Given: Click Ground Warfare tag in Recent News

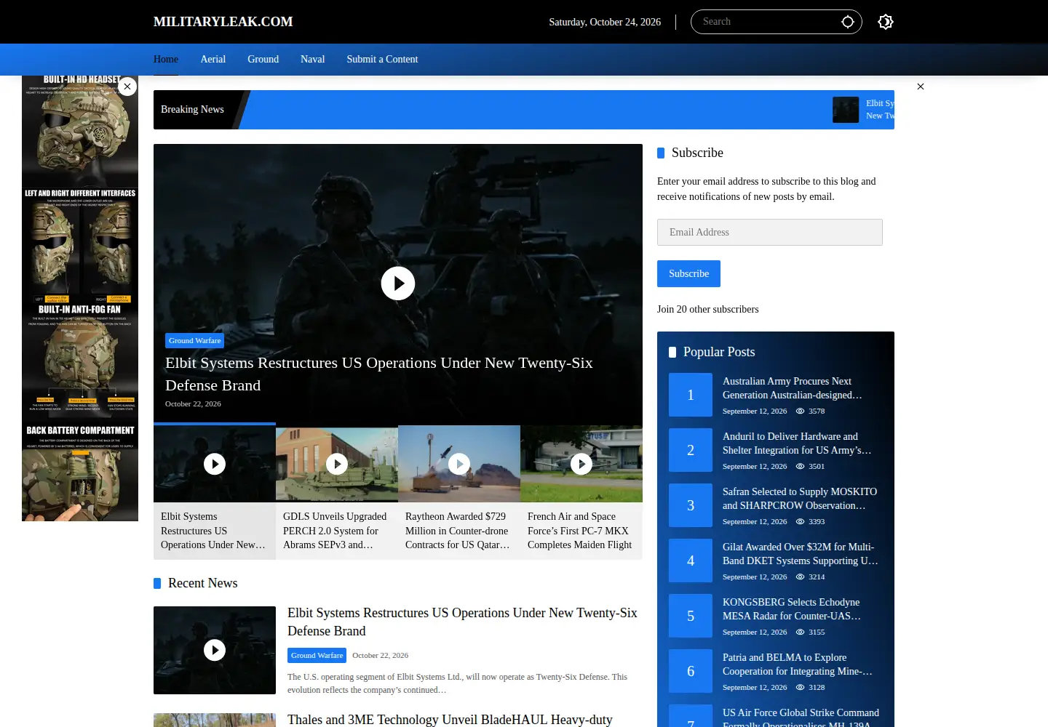Looking at the screenshot, I should point(317,656).
